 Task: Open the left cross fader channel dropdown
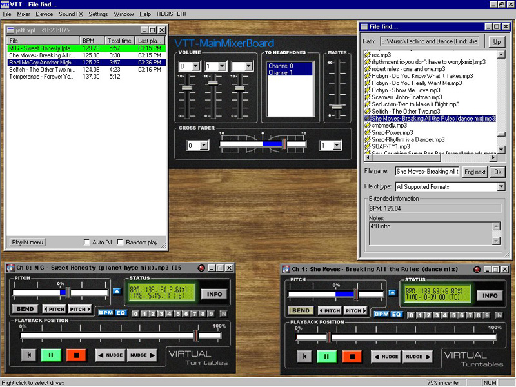coord(204,145)
